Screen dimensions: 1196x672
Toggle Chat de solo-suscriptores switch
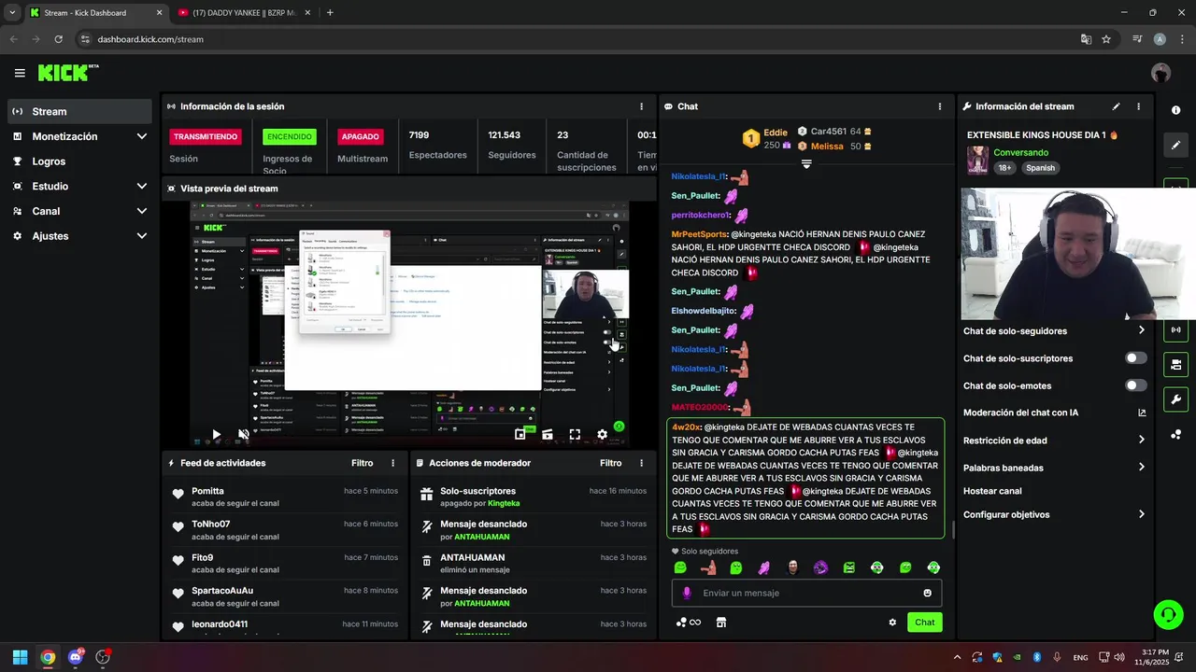tap(1136, 358)
